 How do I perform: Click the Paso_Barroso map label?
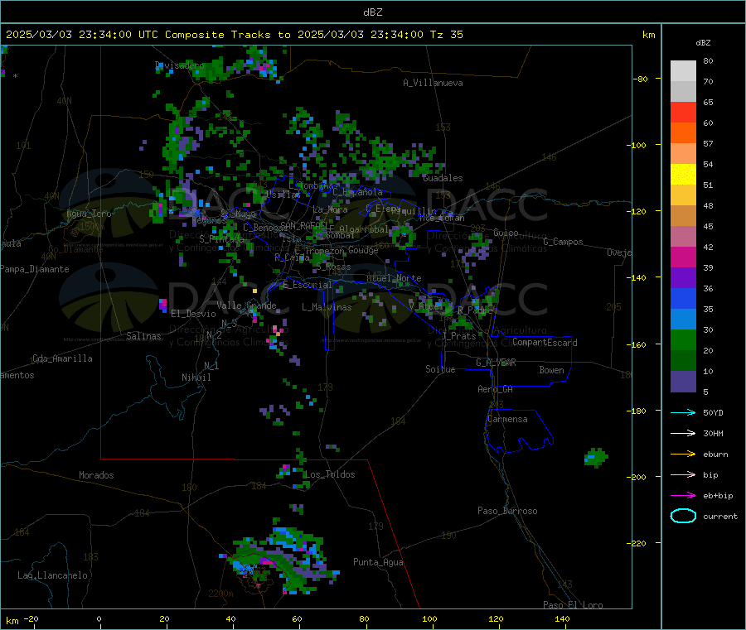[x=507, y=512]
